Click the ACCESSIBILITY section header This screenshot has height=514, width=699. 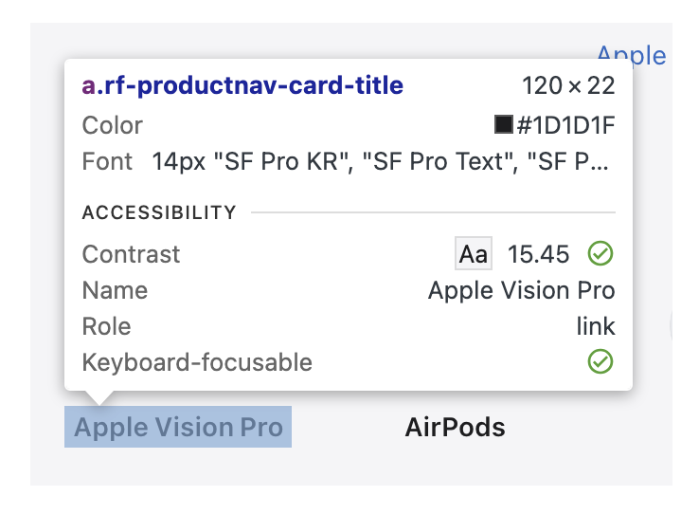(159, 212)
